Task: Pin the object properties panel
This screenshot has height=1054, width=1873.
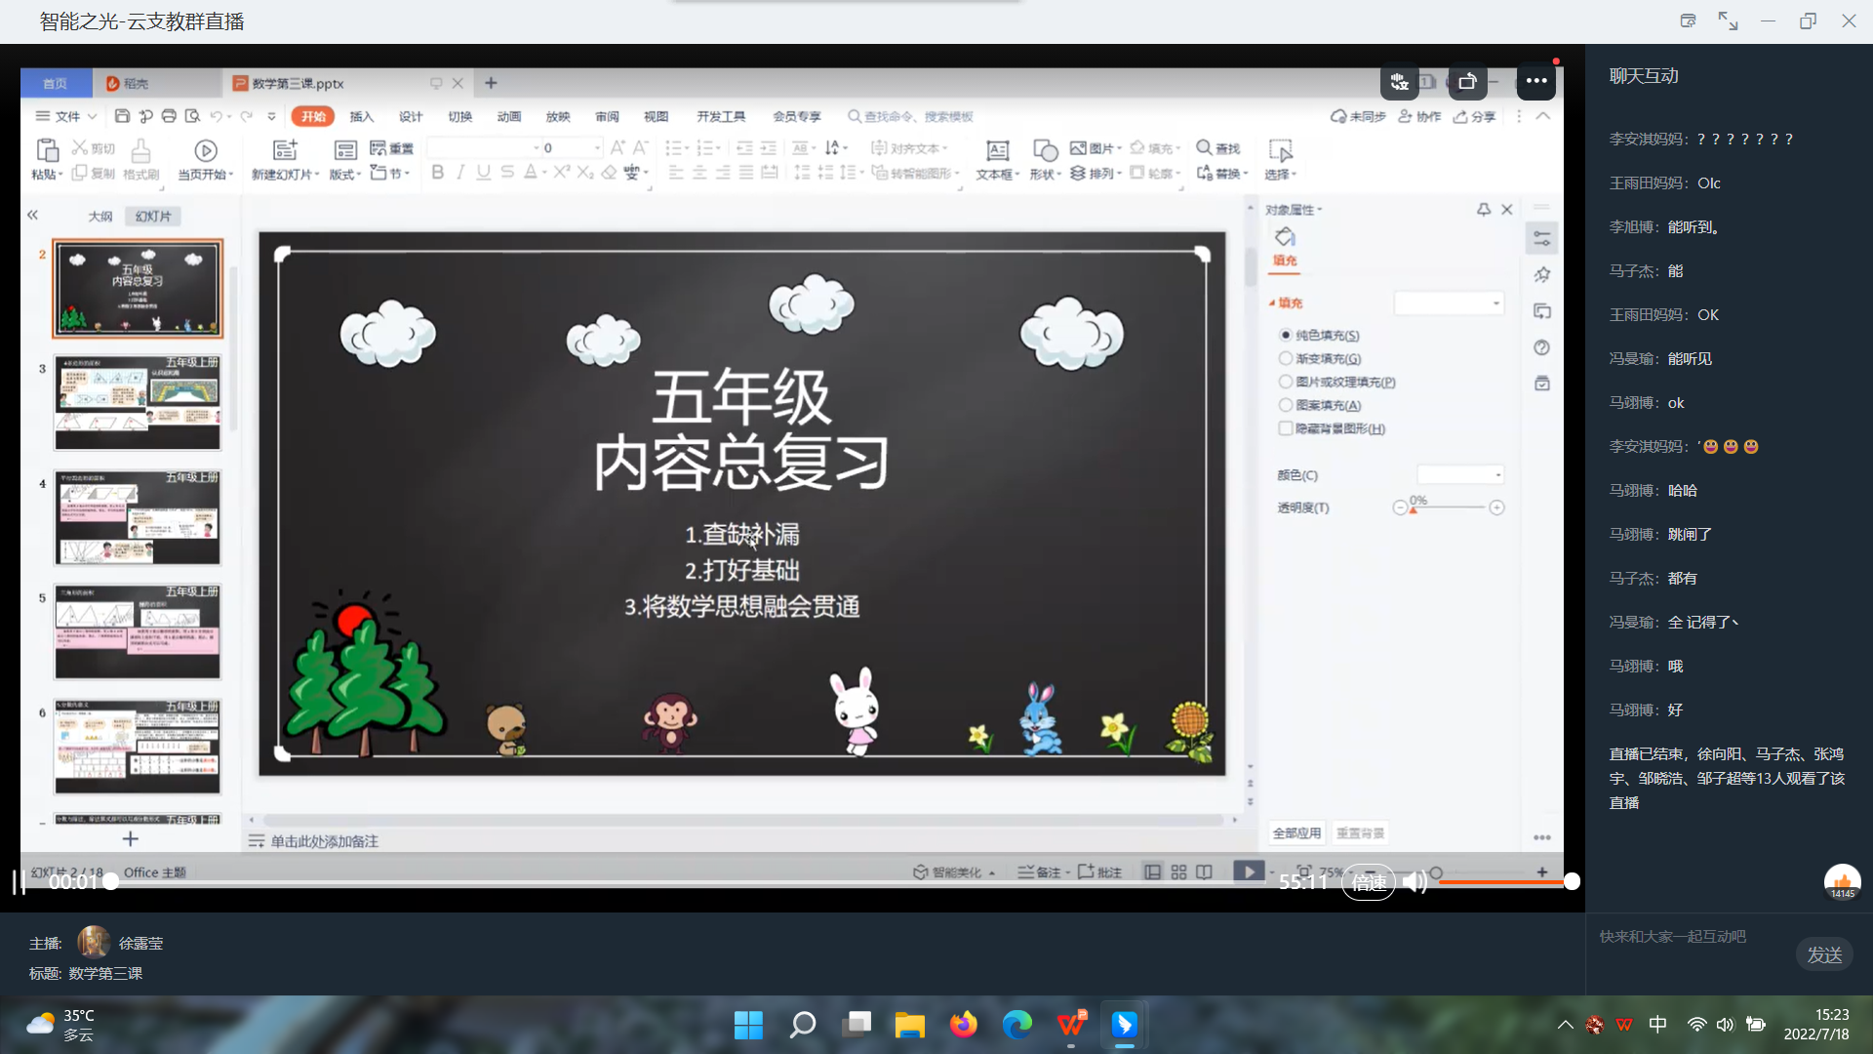Action: tap(1484, 209)
